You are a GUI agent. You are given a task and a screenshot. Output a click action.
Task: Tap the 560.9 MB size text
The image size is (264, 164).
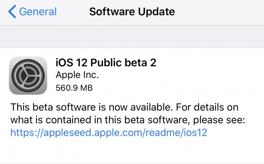[74, 88]
